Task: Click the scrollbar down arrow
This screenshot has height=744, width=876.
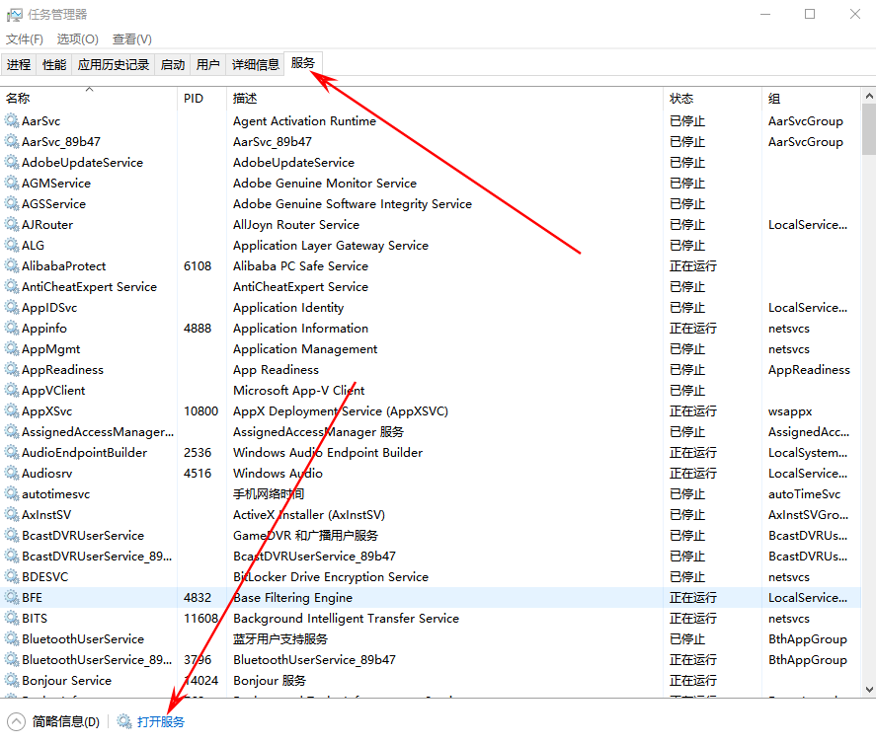Action: 869,690
